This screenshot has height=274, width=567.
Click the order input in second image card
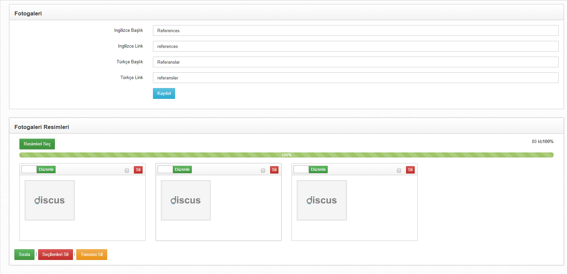[x=165, y=169]
